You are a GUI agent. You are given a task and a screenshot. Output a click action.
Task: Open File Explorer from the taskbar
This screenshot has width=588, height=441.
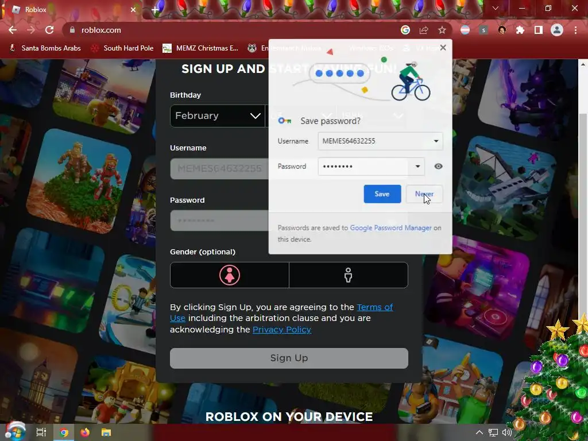pos(106,432)
